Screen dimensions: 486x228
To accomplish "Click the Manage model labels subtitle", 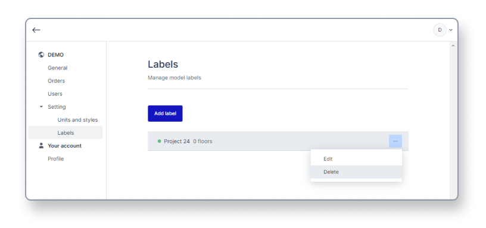I will [x=175, y=78].
